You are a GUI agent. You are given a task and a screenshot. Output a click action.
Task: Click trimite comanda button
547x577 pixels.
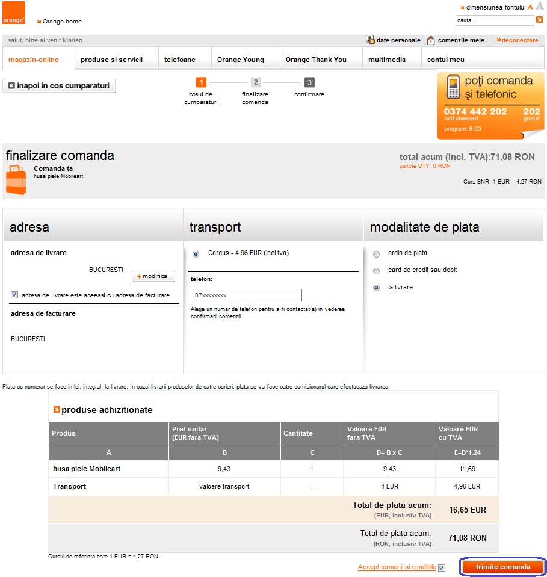[x=502, y=567]
